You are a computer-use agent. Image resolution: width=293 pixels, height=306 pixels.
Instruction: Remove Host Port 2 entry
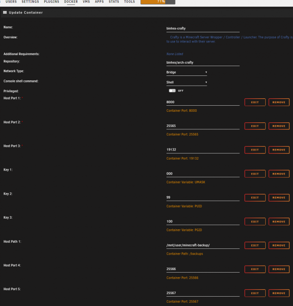click(x=279, y=126)
